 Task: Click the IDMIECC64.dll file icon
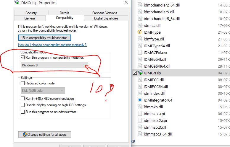pyautogui.click(x=140, y=86)
